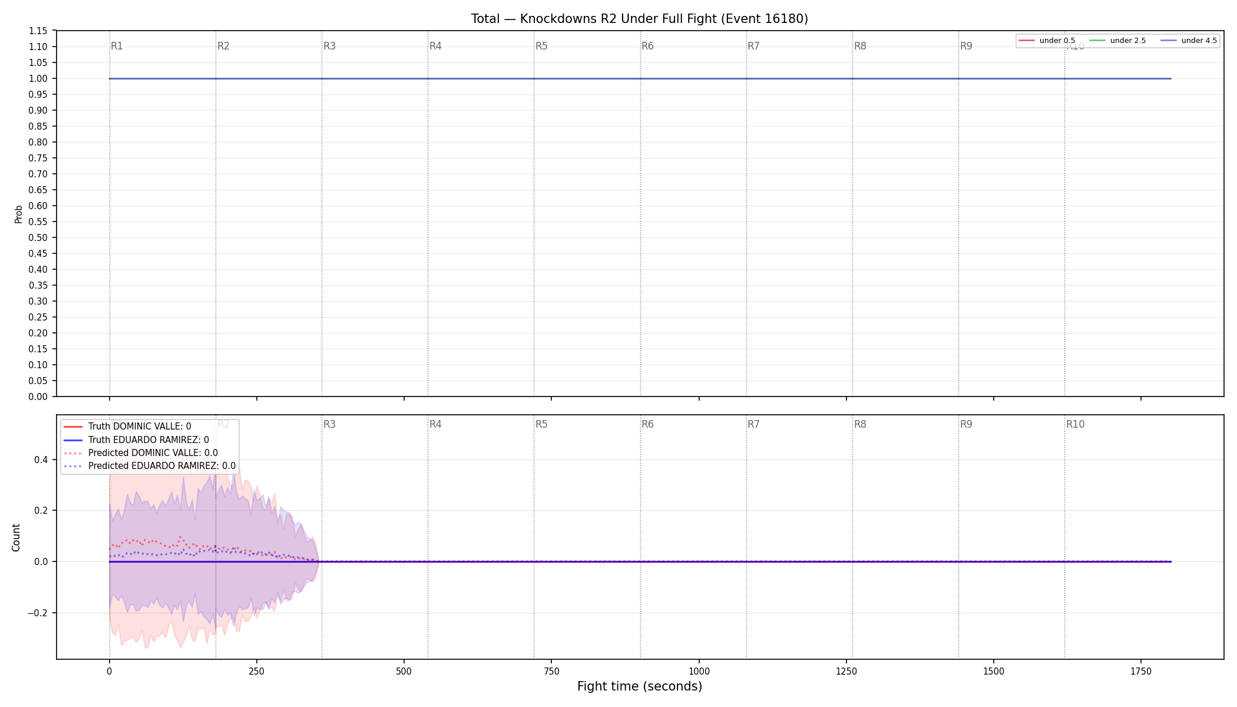Click the 0.0 tick on the Count axis
The height and width of the screenshot is (707, 1237).
(41, 561)
